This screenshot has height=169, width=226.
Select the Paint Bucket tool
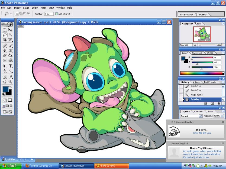point(11,55)
